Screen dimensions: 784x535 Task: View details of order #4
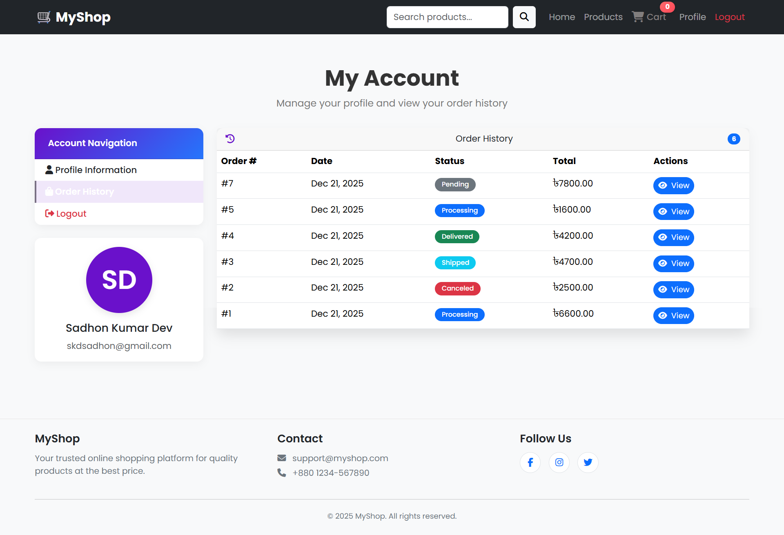click(x=673, y=238)
